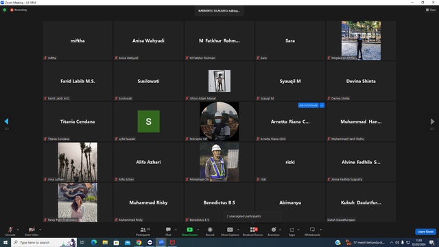Open File Explorer from taskbar

pos(105,242)
